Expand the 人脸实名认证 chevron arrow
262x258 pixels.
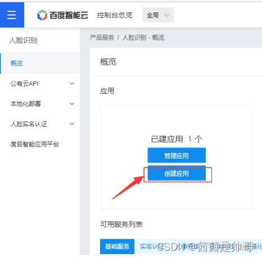click(72, 124)
